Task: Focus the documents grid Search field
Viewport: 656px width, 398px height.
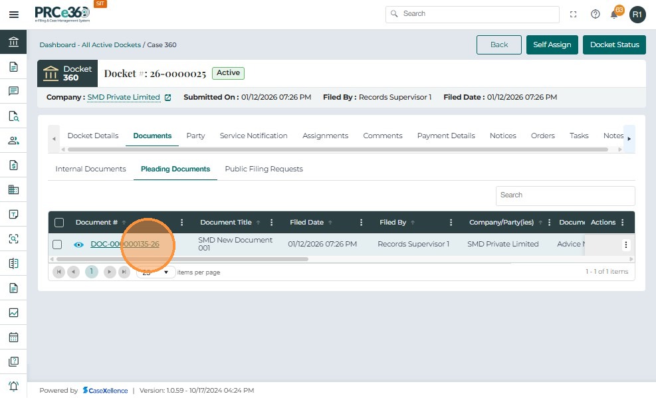Action: tap(565, 195)
